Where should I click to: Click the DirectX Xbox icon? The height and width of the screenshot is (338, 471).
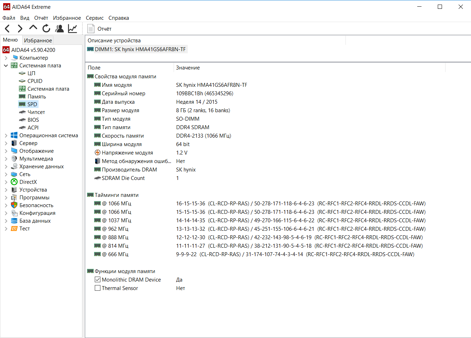(x=14, y=182)
